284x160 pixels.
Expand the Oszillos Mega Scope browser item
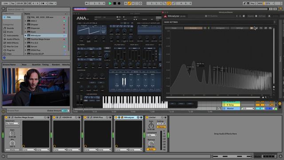[x=26, y=39]
